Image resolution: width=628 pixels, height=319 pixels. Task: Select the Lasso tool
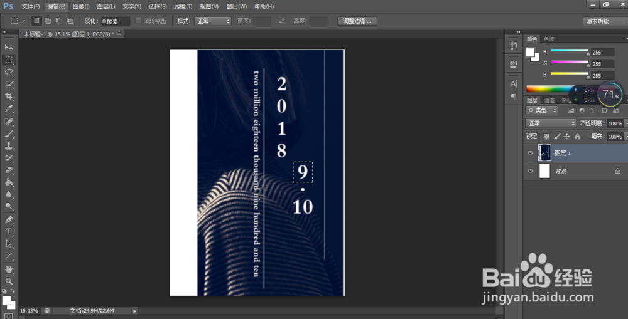(x=8, y=72)
